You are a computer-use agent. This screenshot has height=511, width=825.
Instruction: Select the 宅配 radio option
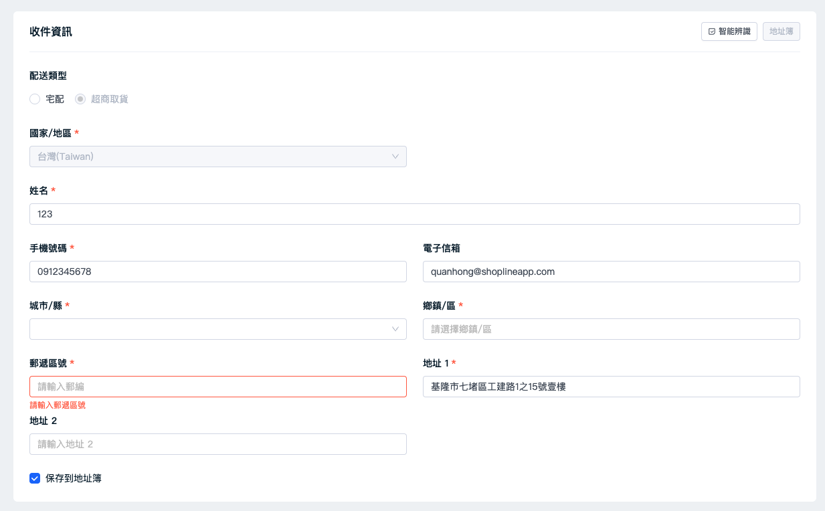coord(35,99)
